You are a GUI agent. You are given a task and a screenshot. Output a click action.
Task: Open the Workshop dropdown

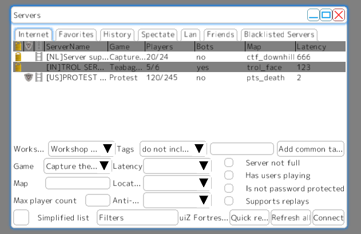(x=81, y=149)
